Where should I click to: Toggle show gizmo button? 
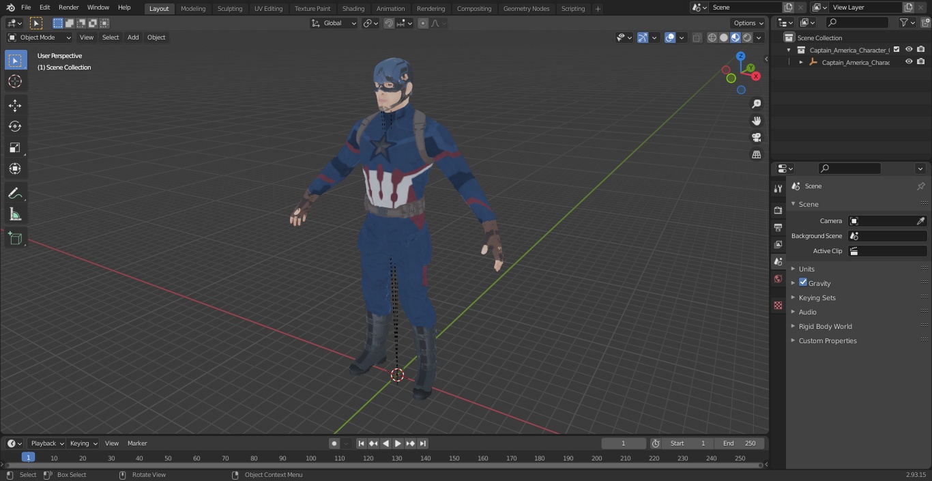point(643,38)
